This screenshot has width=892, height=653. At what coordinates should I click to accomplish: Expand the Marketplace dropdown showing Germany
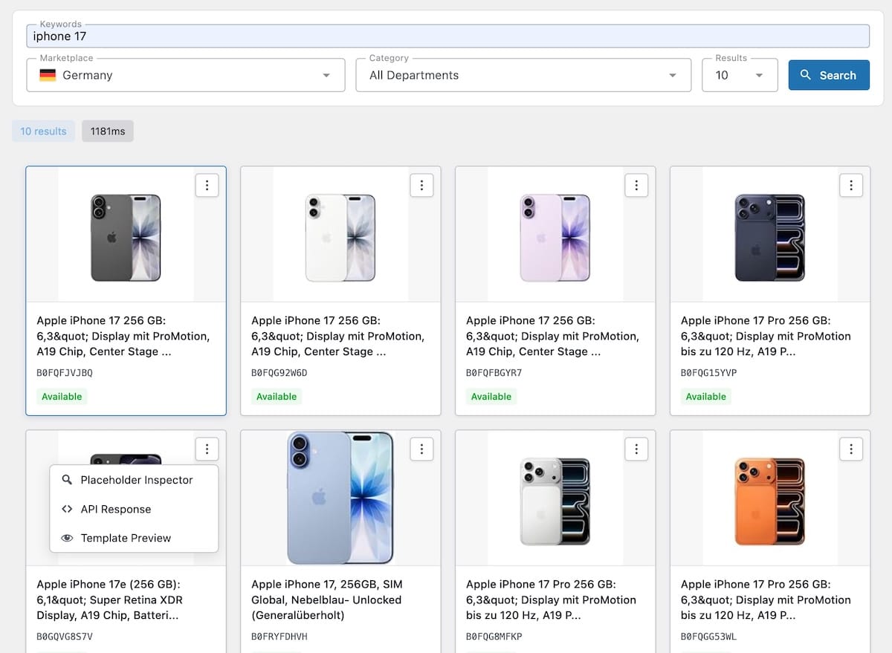pos(186,75)
